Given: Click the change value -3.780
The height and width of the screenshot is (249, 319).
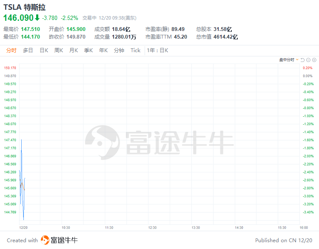Looking at the screenshot, I should pyautogui.click(x=50, y=18).
